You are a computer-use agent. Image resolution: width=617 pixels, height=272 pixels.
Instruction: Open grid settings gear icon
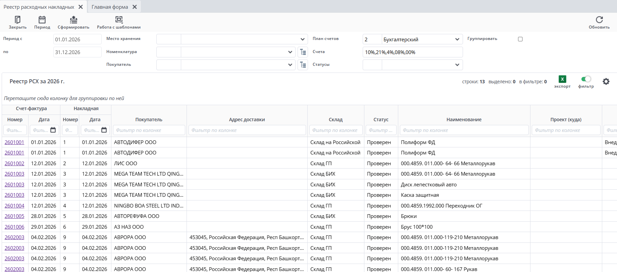pos(606,82)
